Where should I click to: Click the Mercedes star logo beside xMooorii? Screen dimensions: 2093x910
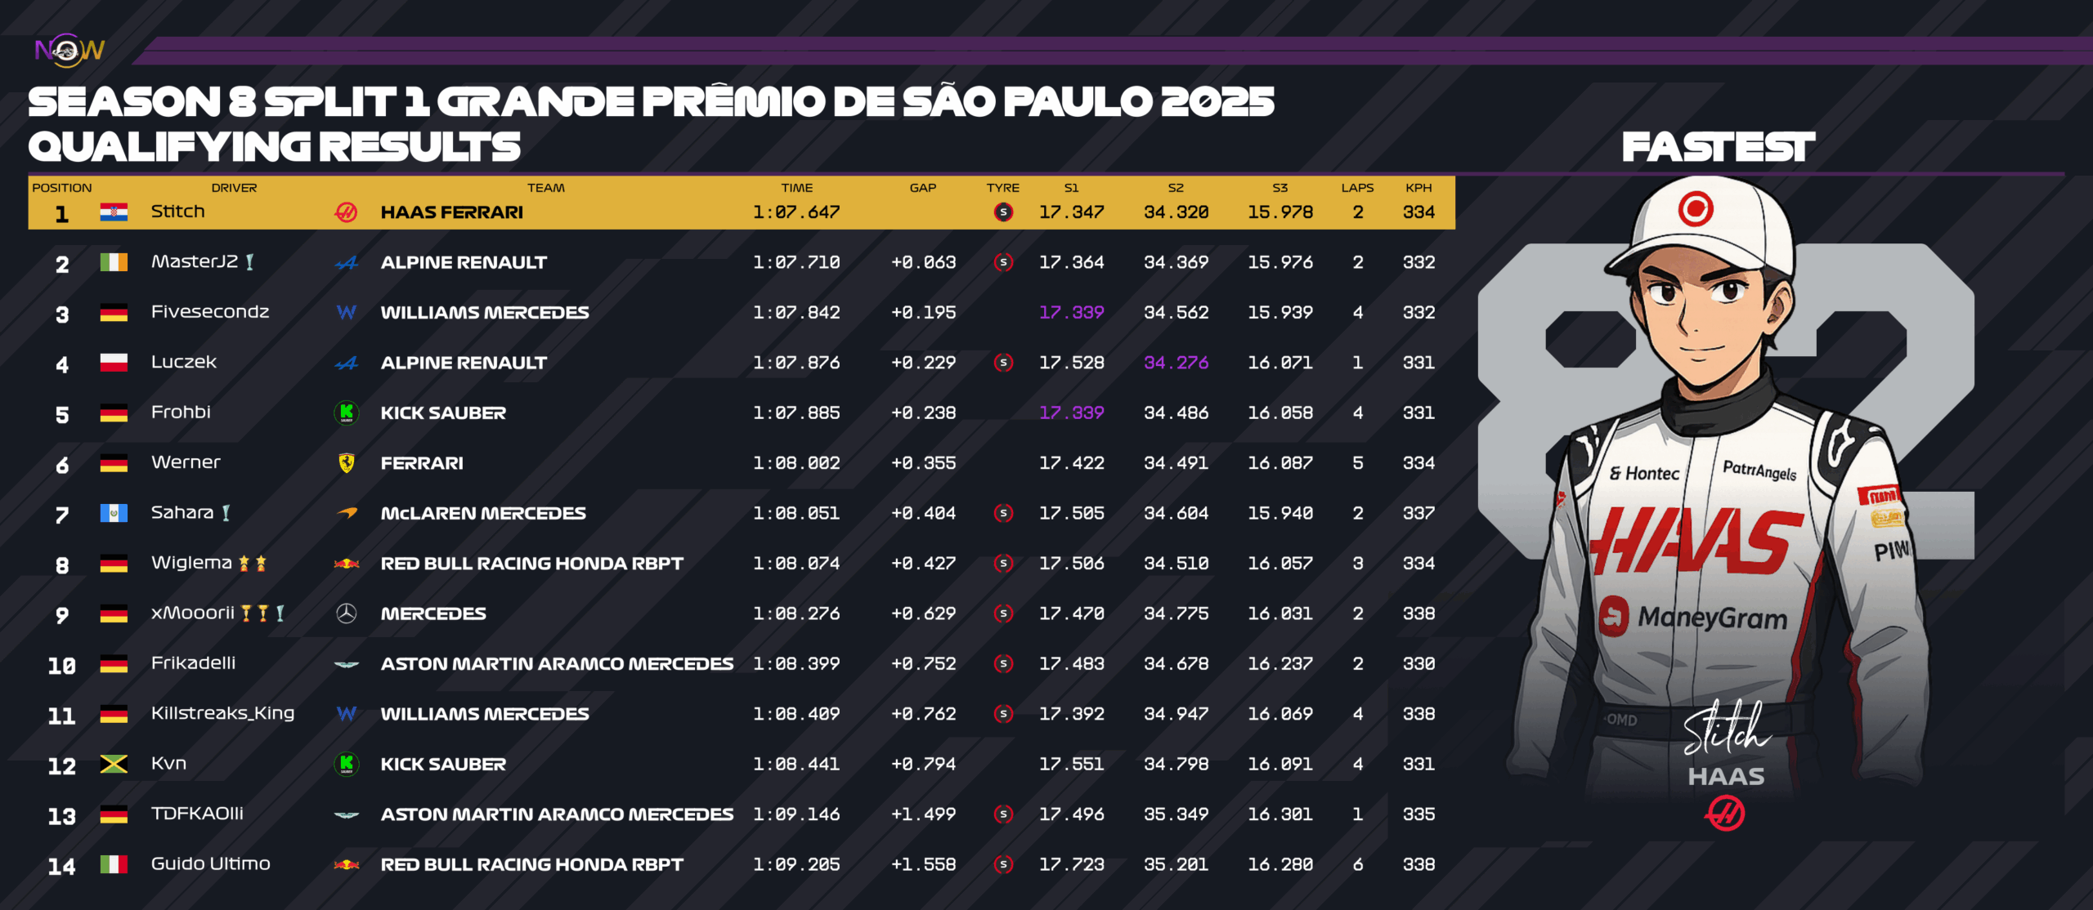click(x=346, y=613)
